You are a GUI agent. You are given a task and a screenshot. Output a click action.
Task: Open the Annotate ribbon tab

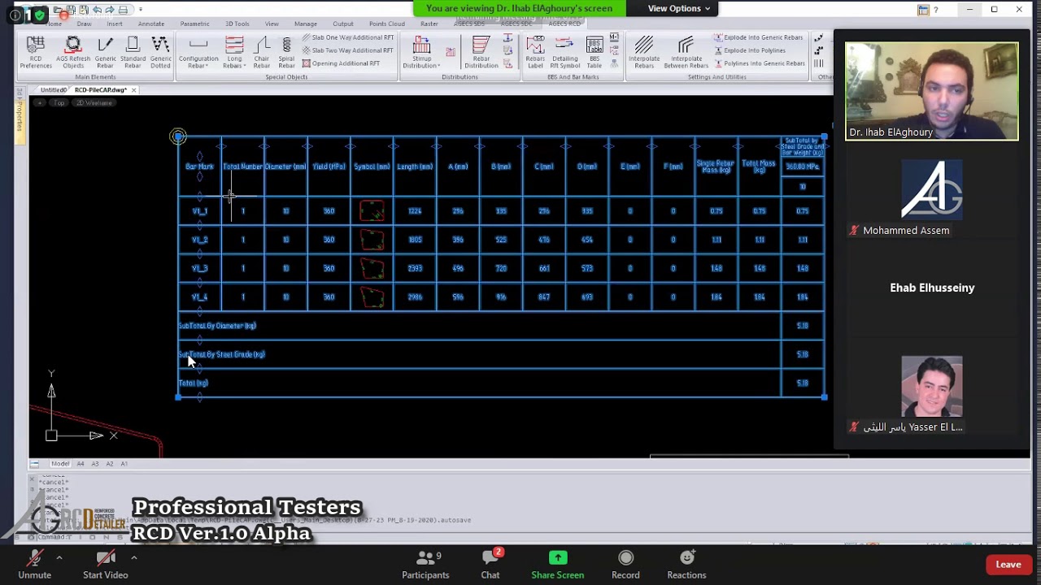pyautogui.click(x=150, y=24)
